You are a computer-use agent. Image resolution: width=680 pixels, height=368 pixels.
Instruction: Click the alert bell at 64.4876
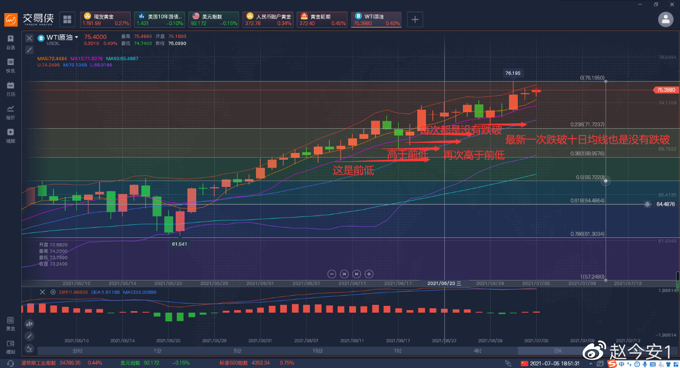[647, 204]
